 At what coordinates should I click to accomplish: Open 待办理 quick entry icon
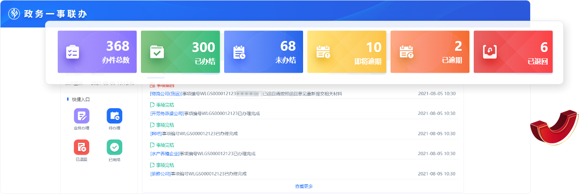[114, 116]
